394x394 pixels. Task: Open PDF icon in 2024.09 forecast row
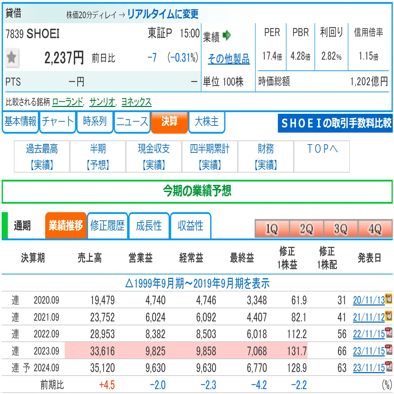(x=389, y=366)
